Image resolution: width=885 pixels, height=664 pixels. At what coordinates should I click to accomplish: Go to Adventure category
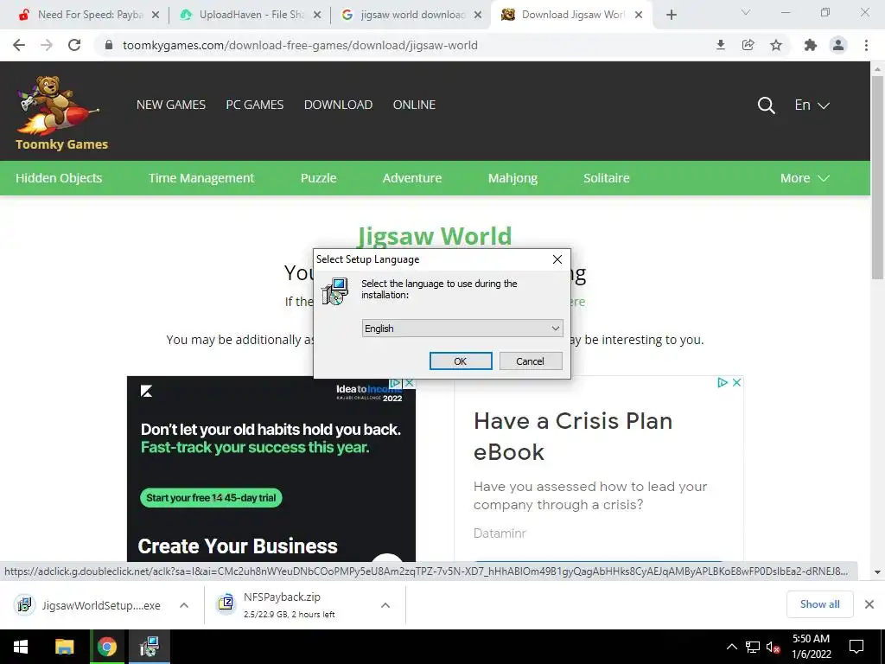coord(412,178)
